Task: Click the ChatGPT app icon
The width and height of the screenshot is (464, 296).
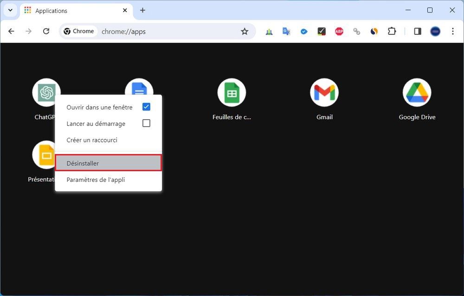Action: (x=46, y=92)
